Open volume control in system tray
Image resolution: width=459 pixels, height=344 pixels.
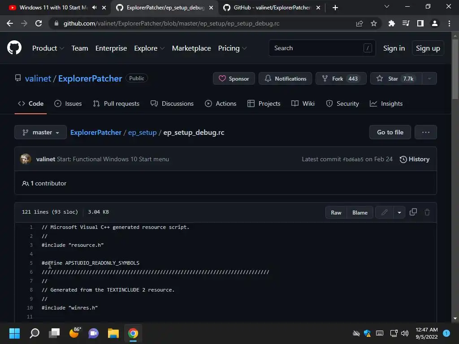click(x=405, y=333)
